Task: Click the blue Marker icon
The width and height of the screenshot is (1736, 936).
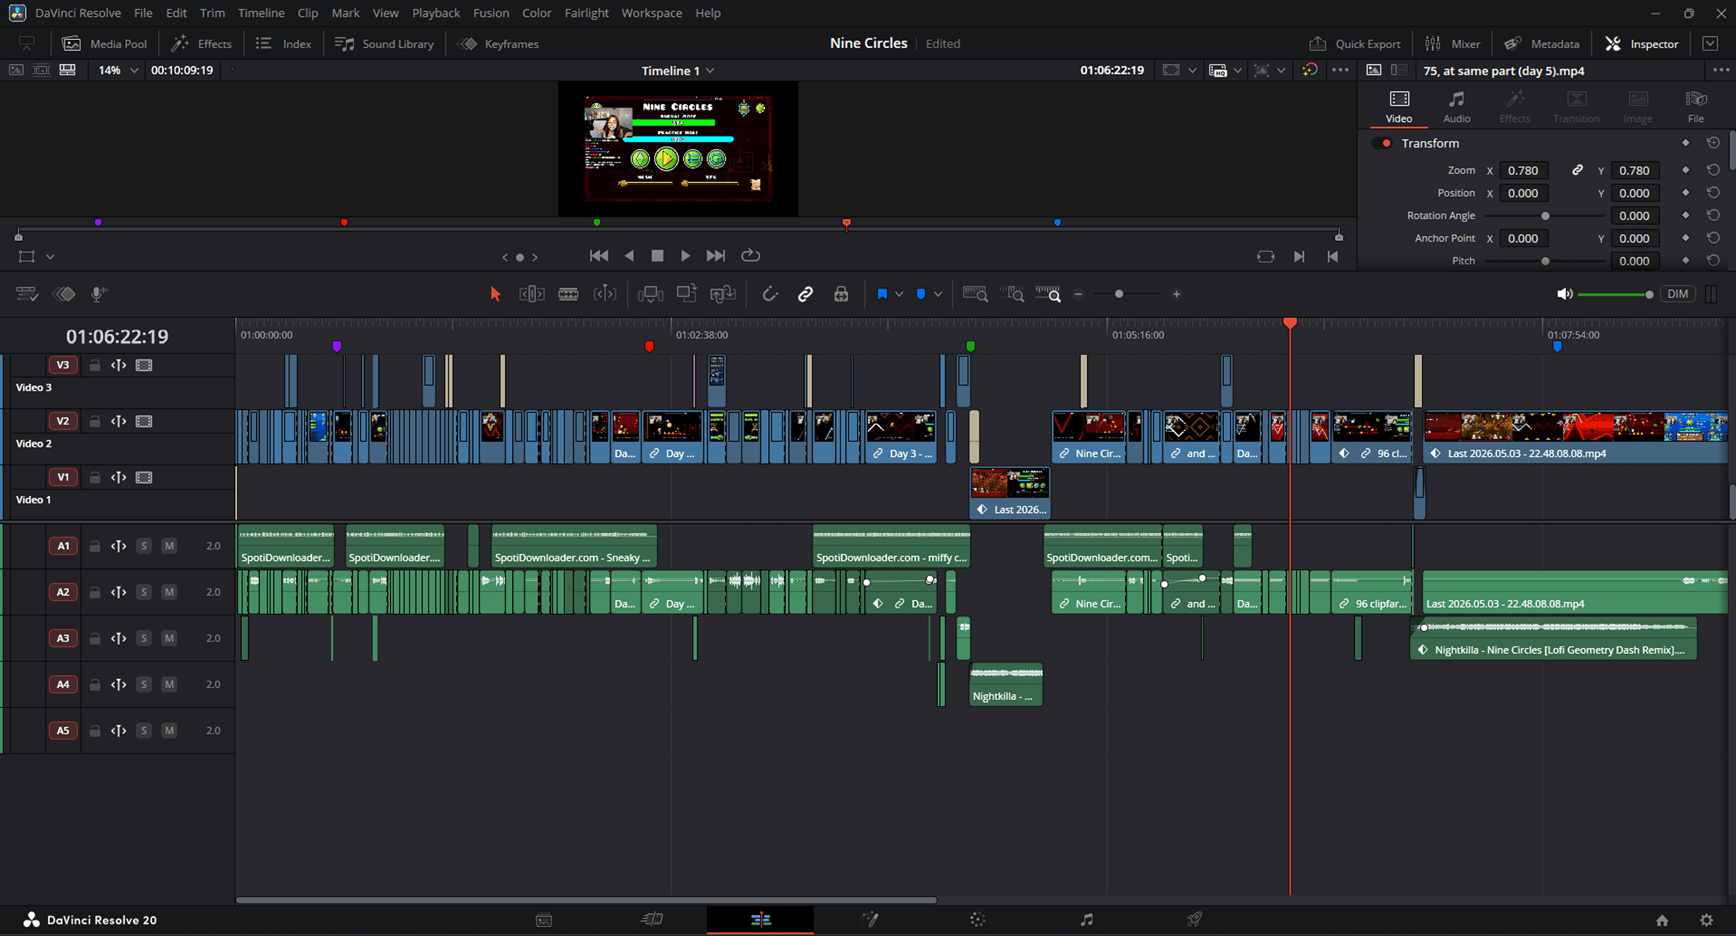Action: [x=921, y=294]
